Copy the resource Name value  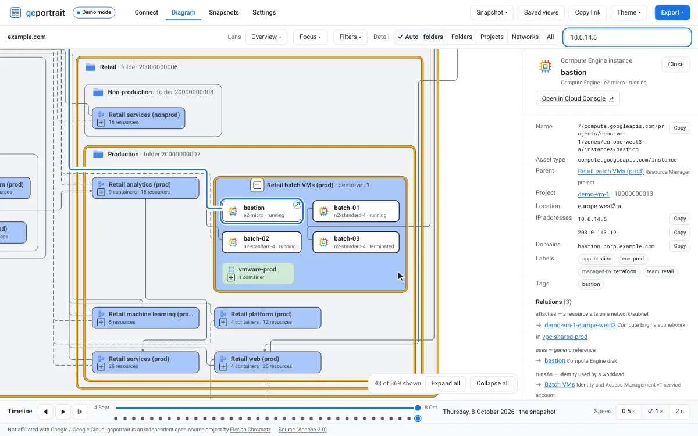[680, 128]
